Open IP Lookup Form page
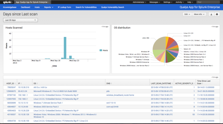223x124 pixels. 64,7
